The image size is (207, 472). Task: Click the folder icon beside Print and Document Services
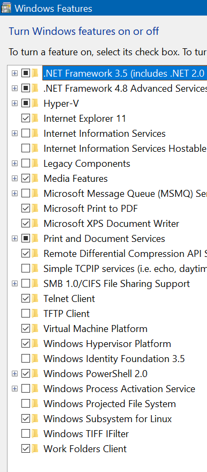(35, 238)
